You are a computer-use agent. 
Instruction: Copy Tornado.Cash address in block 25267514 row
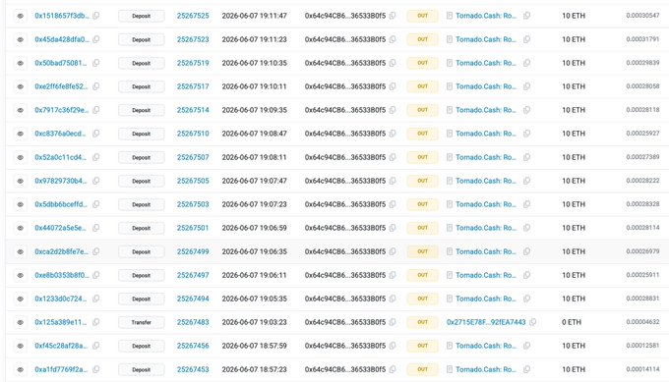point(527,110)
